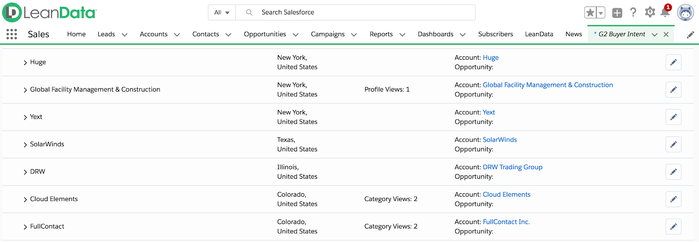Image resolution: width=699 pixels, height=242 pixels.
Task: Edit the Yext row pencil icon
Action: pos(674,117)
